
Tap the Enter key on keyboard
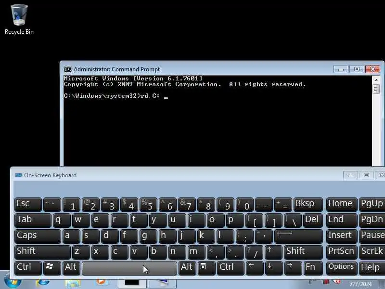tap(298, 236)
